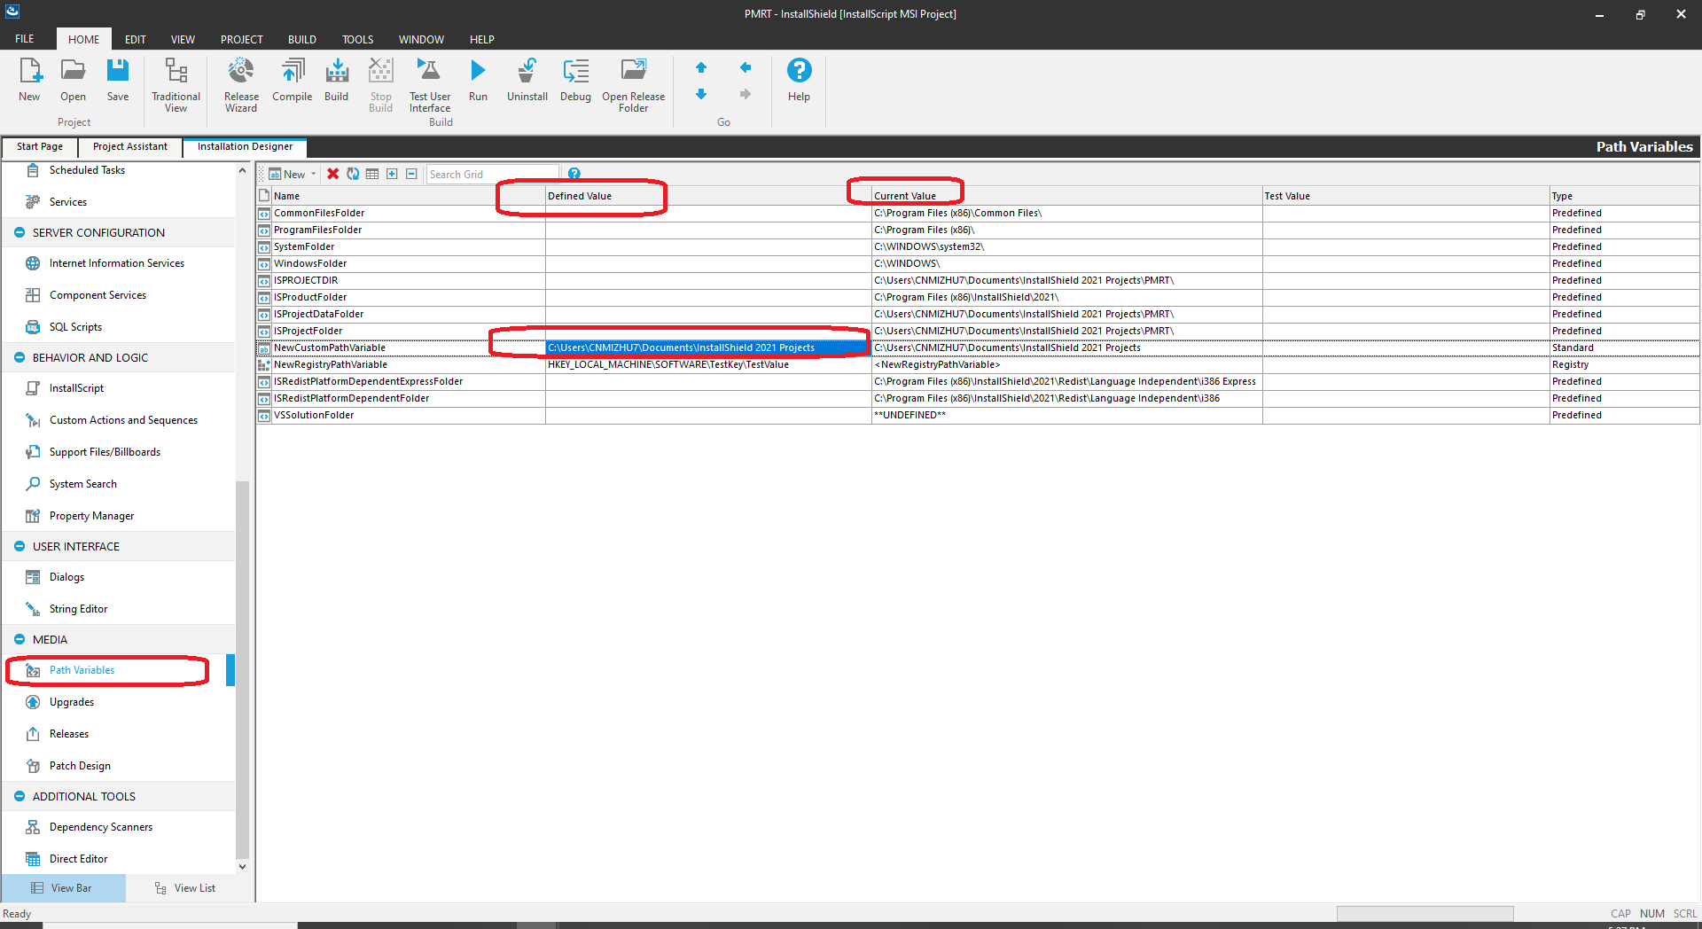
Task: Open Help from the ribbon
Action: coord(799,80)
